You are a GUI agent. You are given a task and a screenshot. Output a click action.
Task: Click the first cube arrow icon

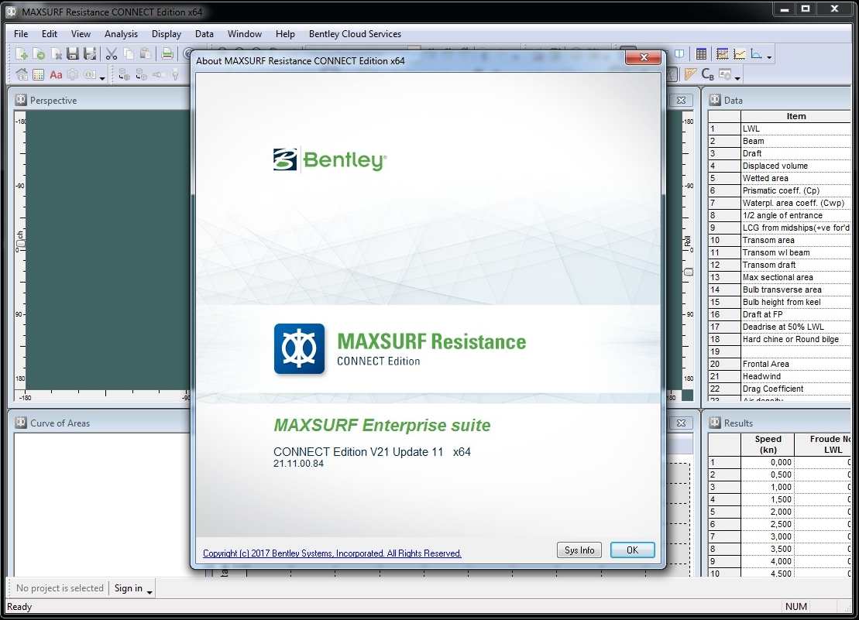[125, 74]
